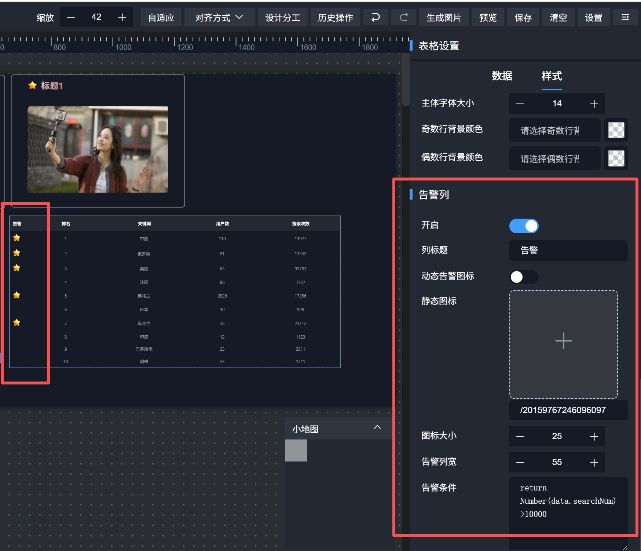Click the 清空 button
This screenshot has width=641, height=551.
tap(558, 17)
